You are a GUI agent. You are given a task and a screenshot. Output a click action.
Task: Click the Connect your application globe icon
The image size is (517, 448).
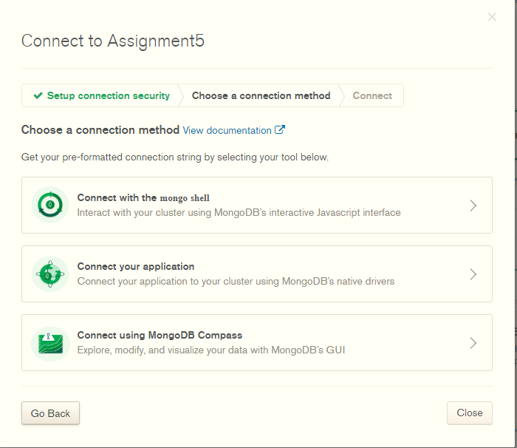50,274
